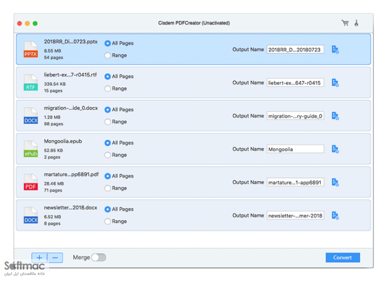Close the window with the red button
This screenshot has height=282, width=387.
tap(19, 23)
